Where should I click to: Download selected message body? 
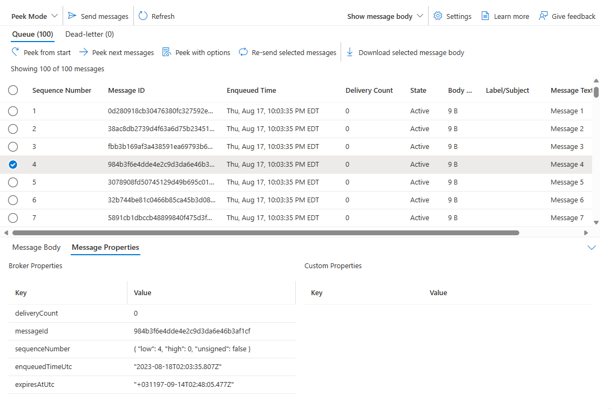click(x=350, y=52)
